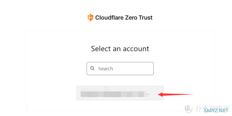
Task: Click the Select an account heading
Action: (120, 49)
